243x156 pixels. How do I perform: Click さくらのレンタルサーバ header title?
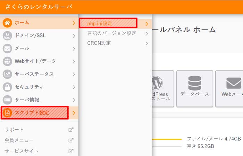point(39,7)
